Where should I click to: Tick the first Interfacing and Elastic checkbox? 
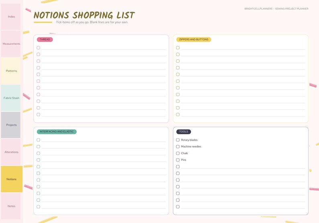coord(38,140)
